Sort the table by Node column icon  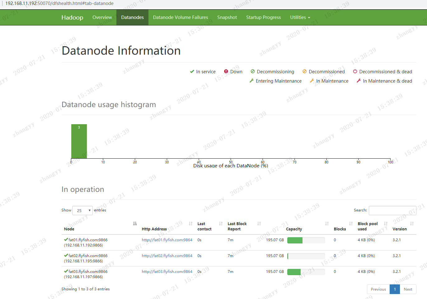135,224
